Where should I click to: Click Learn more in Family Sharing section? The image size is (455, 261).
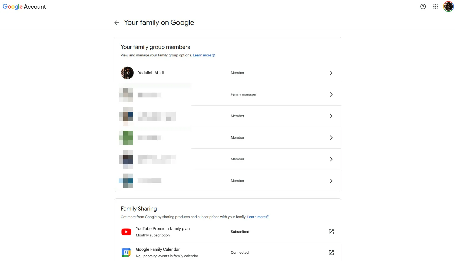click(256, 217)
